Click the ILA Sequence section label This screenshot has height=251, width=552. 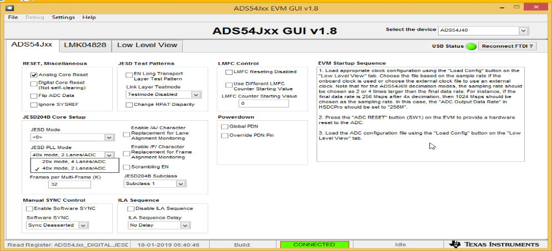pyautogui.click(x=139, y=200)
